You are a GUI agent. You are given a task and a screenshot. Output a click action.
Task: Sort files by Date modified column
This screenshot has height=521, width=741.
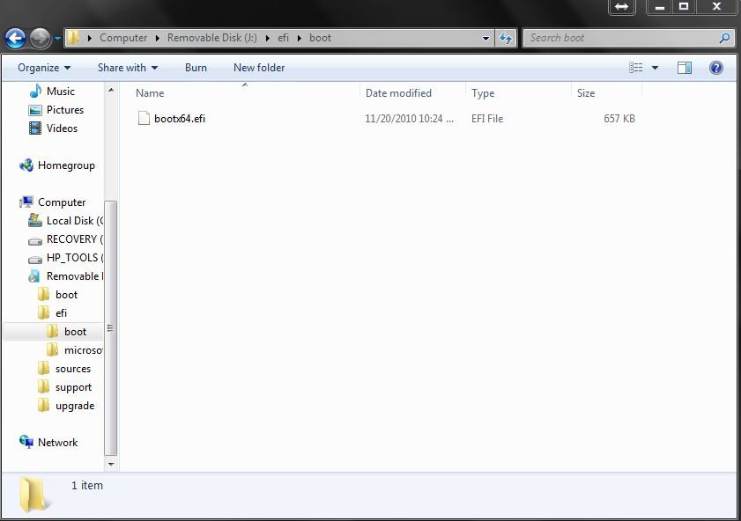(x=398, y=92)
